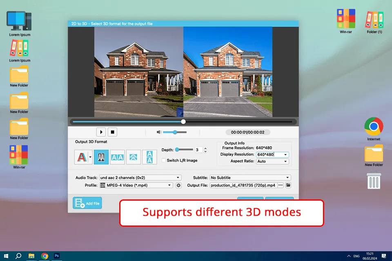Viewport: 392px width, 261px height.
Task: Decrease Depth with the down stepper arrow
Action: click(x=205, y=151)
